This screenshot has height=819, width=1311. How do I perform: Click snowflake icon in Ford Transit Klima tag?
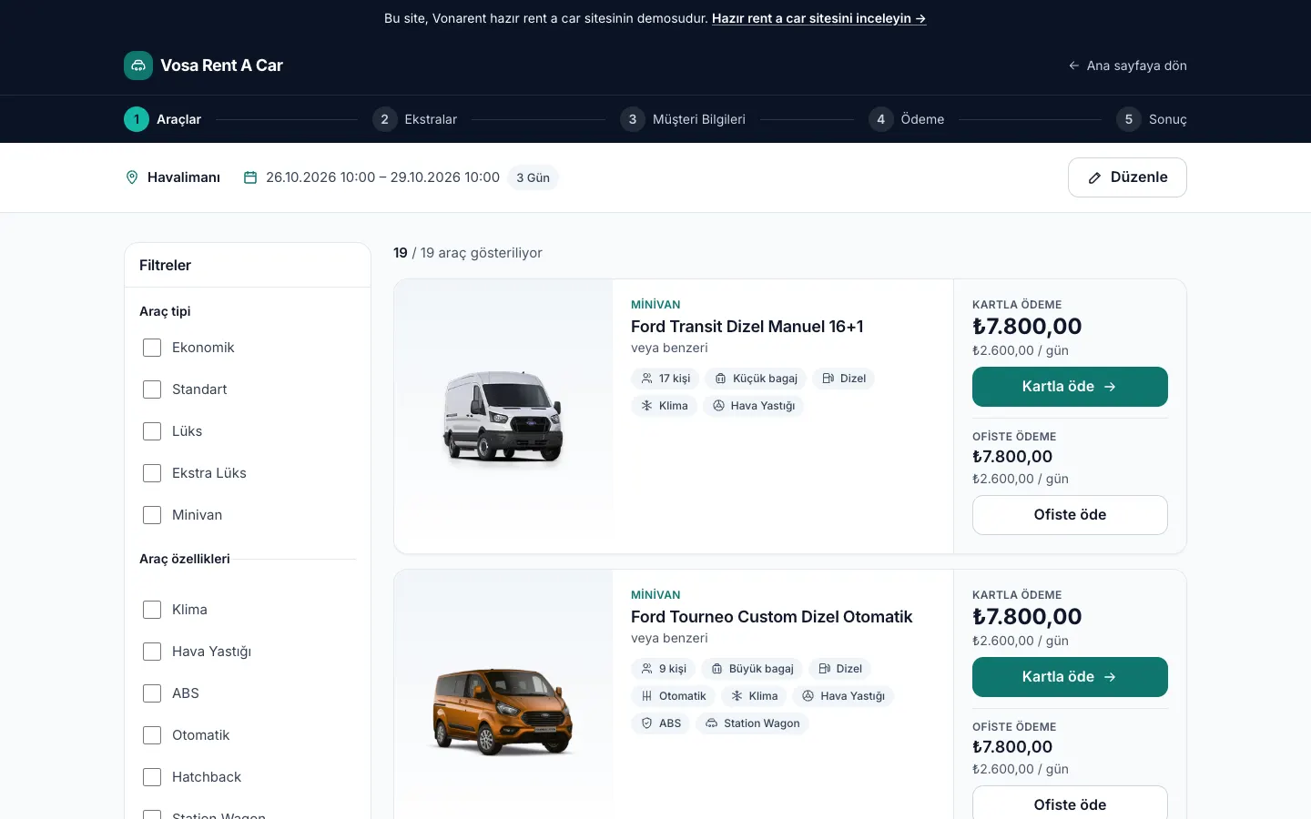click(646, 406)
